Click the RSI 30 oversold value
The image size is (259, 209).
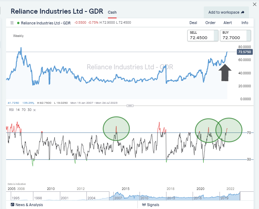(29, 110)
